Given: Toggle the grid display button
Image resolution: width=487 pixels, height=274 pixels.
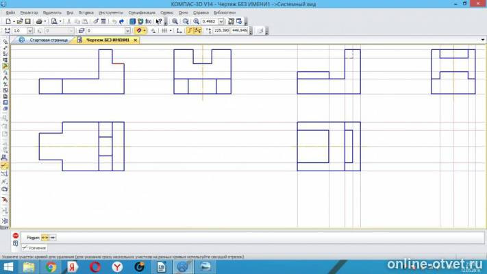Looking at the screenshot, I should 164,30.
